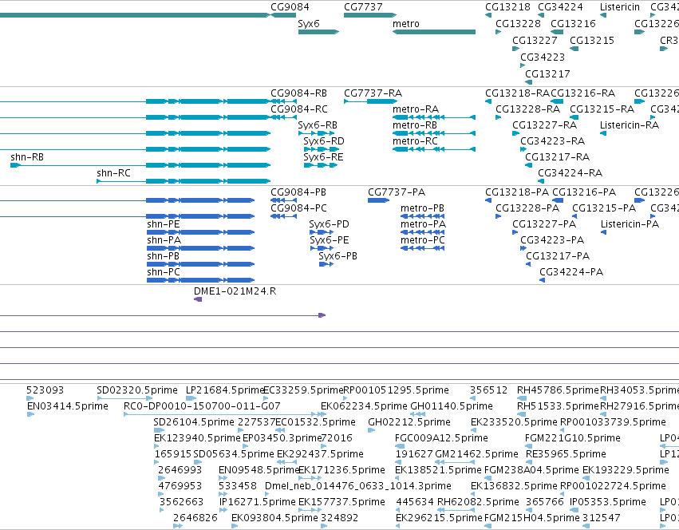Click the EK193229.5prime EST label
The width and height of the screenshot is (679, 530).
[626, 470]
